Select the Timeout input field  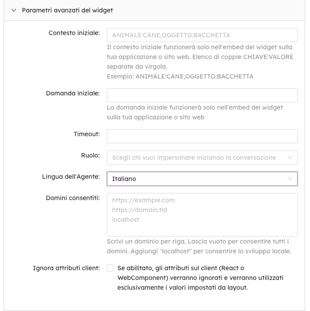(202, 136)
